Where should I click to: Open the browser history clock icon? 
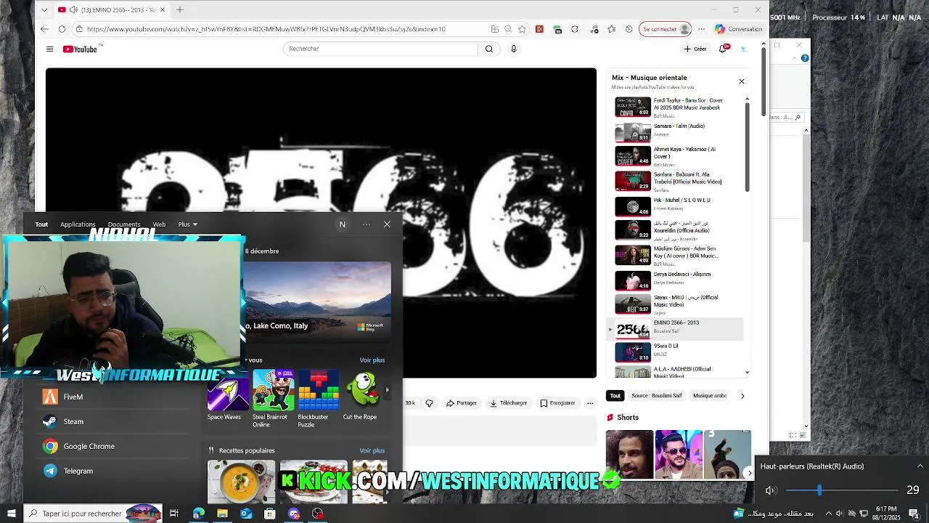tap(629, 29)
